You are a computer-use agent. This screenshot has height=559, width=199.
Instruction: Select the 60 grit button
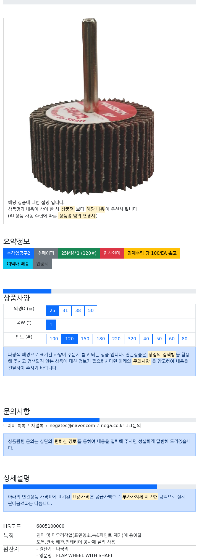click(x=172, y=339)
